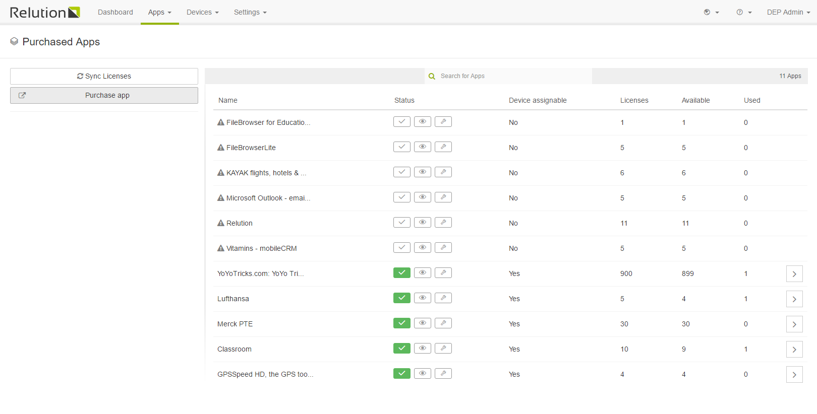Viewport: 817px width, 414px height.
Task: Expand the Classroom row arrow
Action: click(x=794, y=350)
